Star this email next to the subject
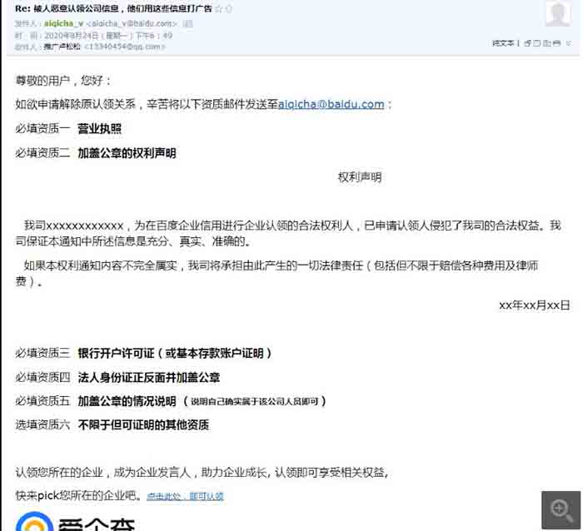583x531 pixels. click(x=219, y=9)
